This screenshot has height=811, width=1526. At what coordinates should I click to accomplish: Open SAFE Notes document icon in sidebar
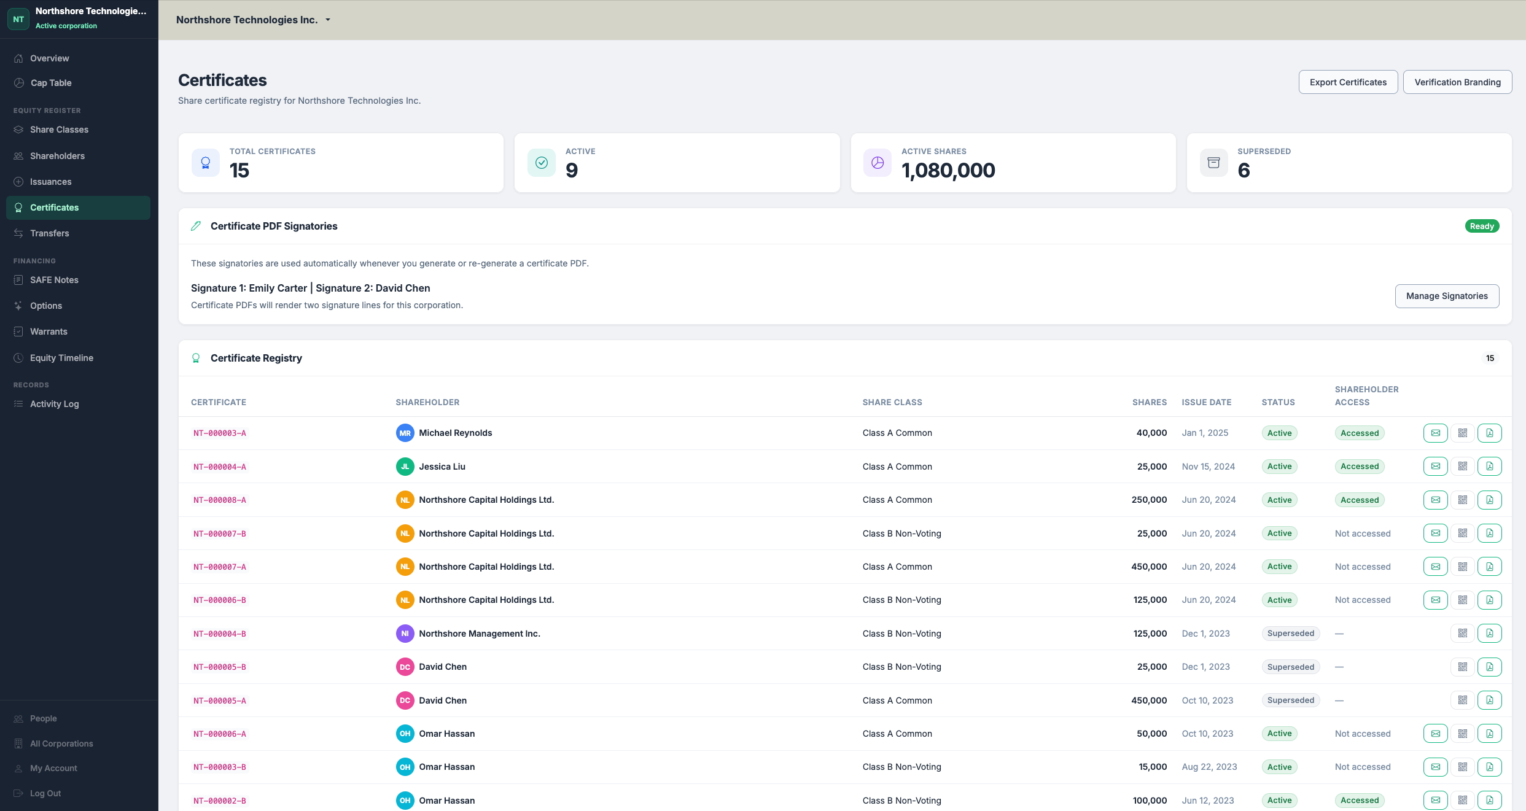pyautogui.click(x=18, y=279)
